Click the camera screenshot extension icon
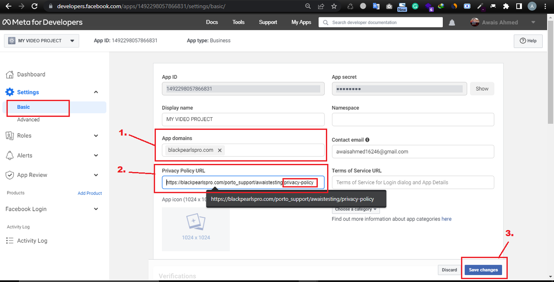The width and height of the screenshot is (554, 282). (389, 6)
